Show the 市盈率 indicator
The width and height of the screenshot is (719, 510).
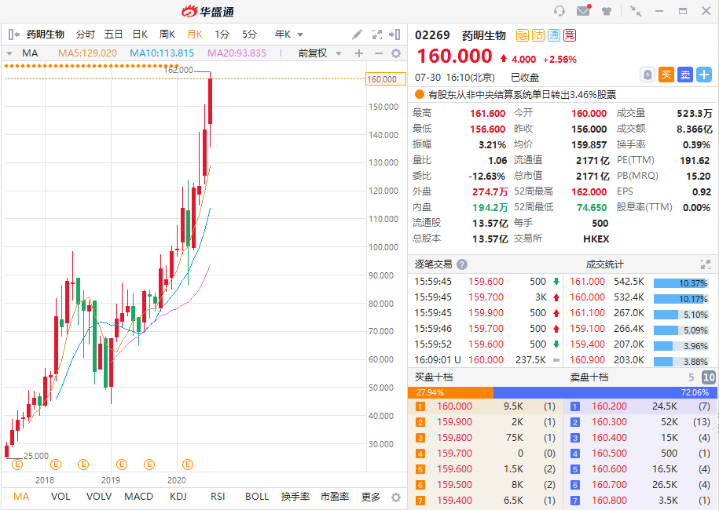(335, 497)
